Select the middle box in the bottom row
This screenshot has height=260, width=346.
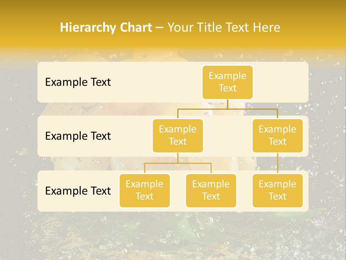(211, 190)
